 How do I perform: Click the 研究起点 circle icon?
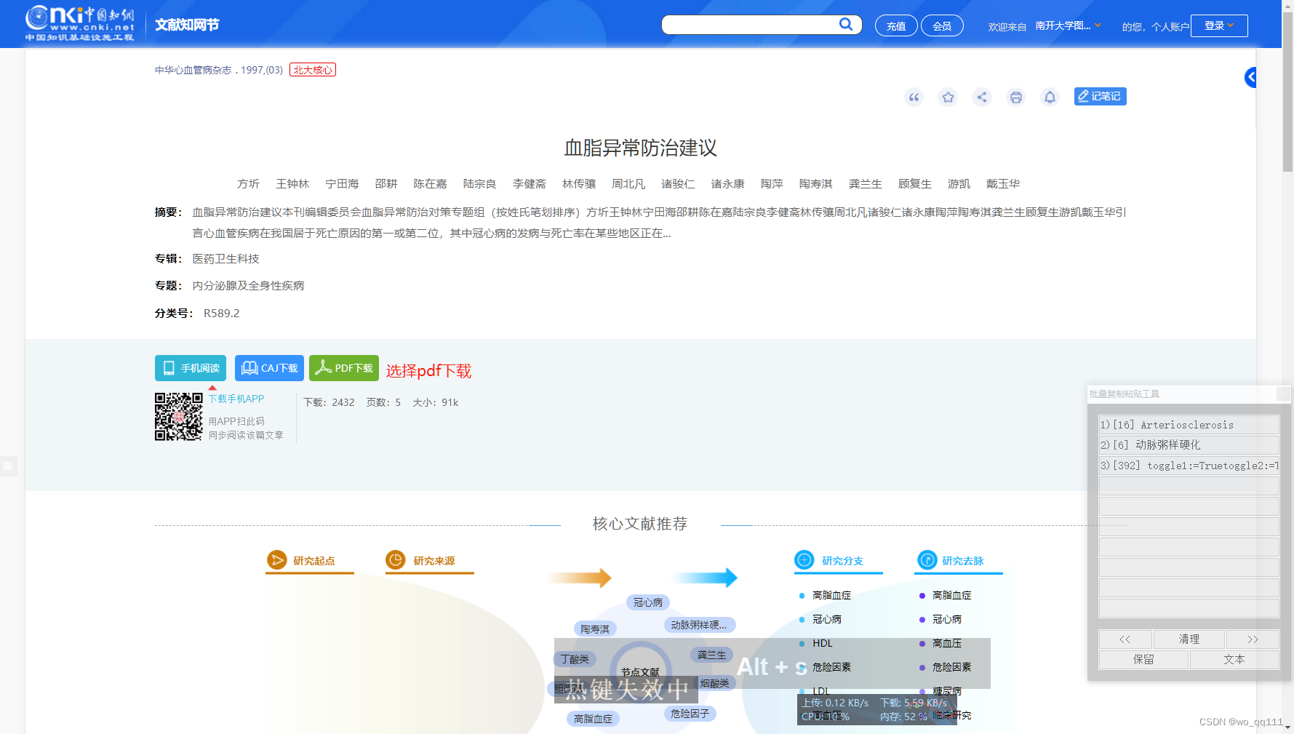point(279,560)
